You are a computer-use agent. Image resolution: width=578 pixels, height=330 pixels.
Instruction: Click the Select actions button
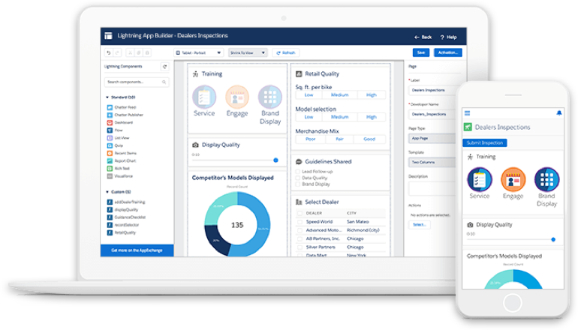click(419, 225)
